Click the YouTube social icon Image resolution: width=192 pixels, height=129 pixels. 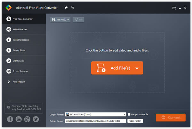point(19,119)
